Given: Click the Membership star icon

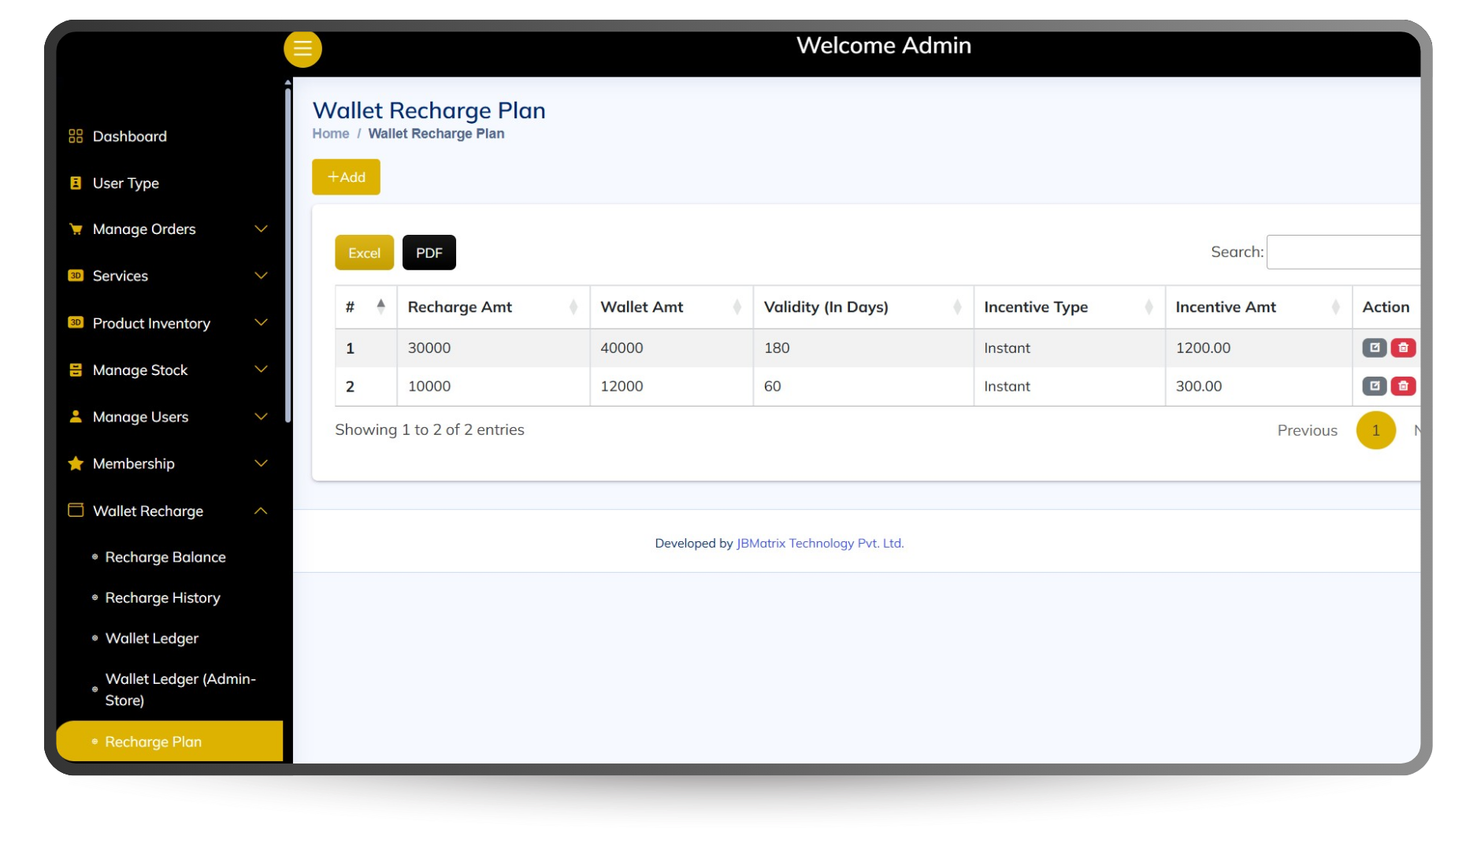Looking at the screenshot, I should click(x=76, y=463).
